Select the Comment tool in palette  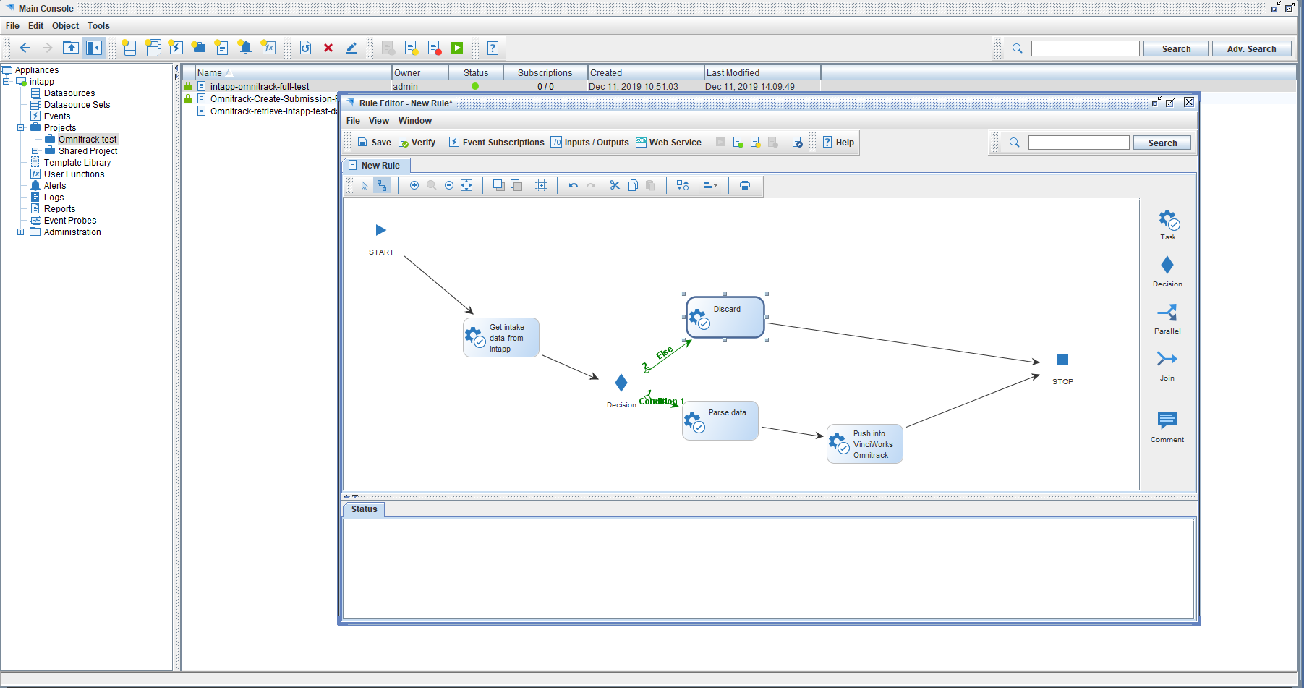(x=1167, y=427)
